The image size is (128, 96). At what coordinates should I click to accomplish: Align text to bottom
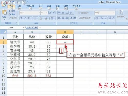click(67, 13)
